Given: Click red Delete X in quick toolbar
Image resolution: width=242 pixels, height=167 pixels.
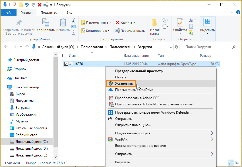Looking at the screenshot, I should click(40, 5).
